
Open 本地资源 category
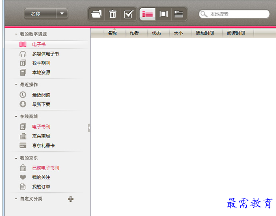click(41, 72)
